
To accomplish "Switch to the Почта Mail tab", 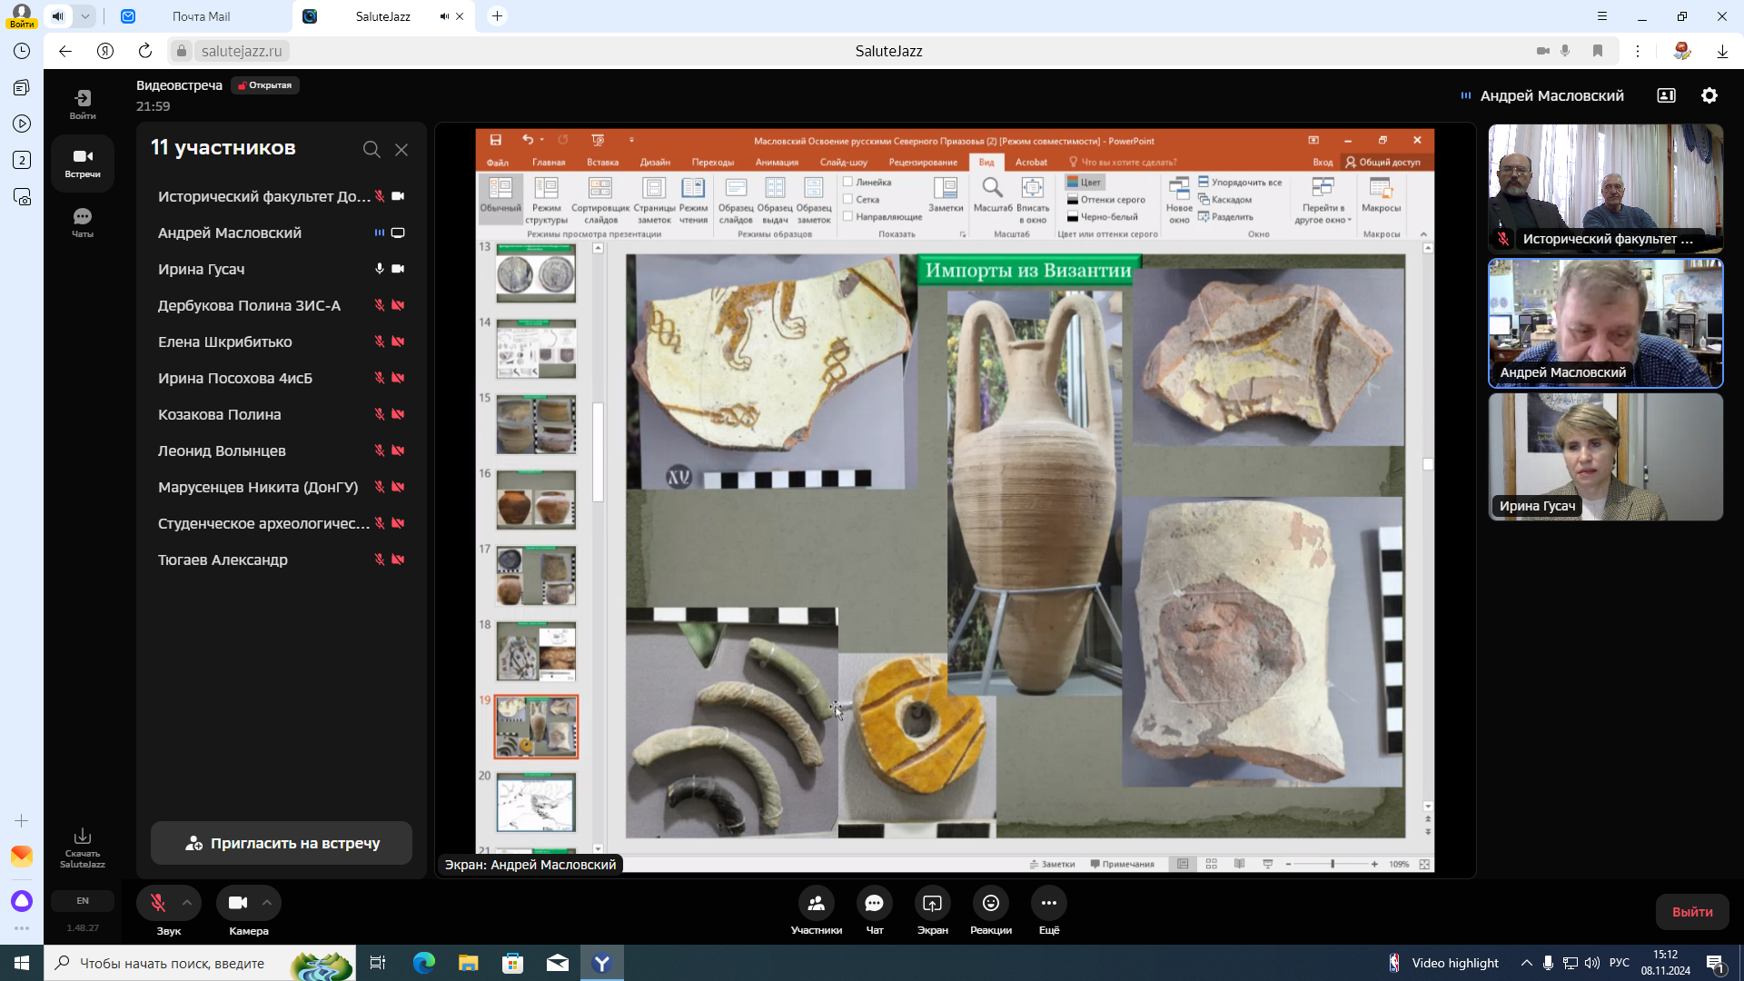I will [201, 16].
